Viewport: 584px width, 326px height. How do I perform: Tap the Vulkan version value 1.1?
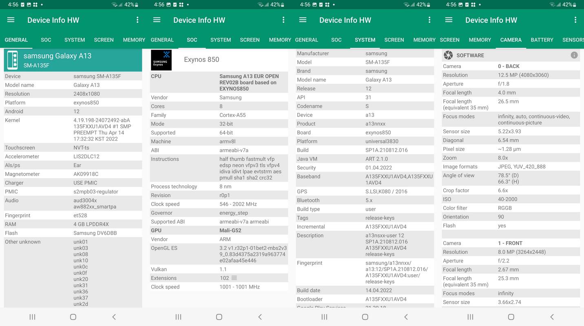(x=223, y=269)
